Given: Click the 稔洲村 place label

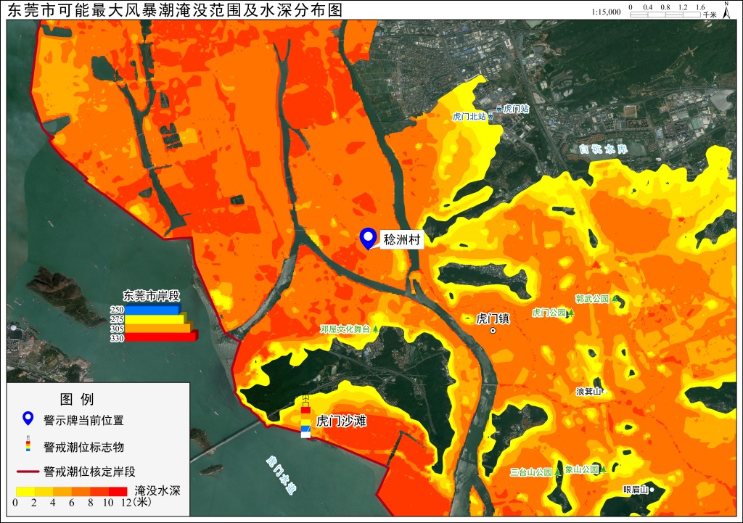Looking at the screenshot, I should point(402,239).
